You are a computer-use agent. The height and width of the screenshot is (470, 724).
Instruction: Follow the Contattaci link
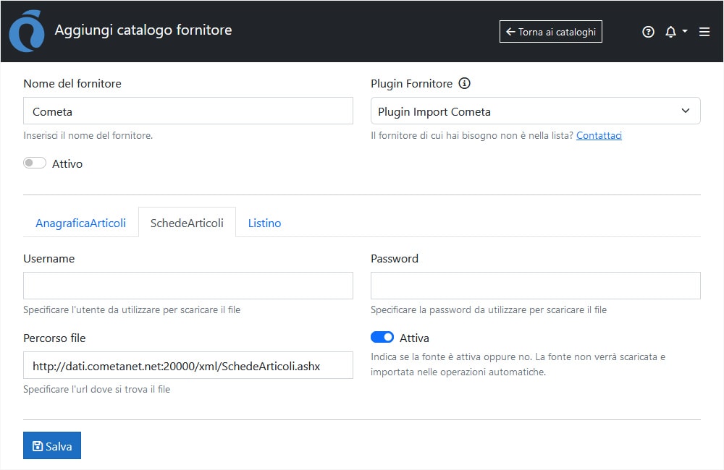coord(599,135)
